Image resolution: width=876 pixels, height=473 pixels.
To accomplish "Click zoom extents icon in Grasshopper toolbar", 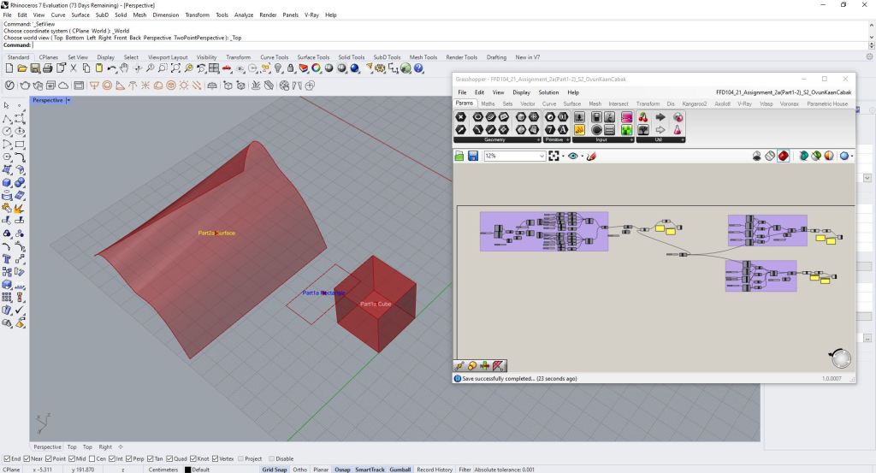I will point(554,157).
